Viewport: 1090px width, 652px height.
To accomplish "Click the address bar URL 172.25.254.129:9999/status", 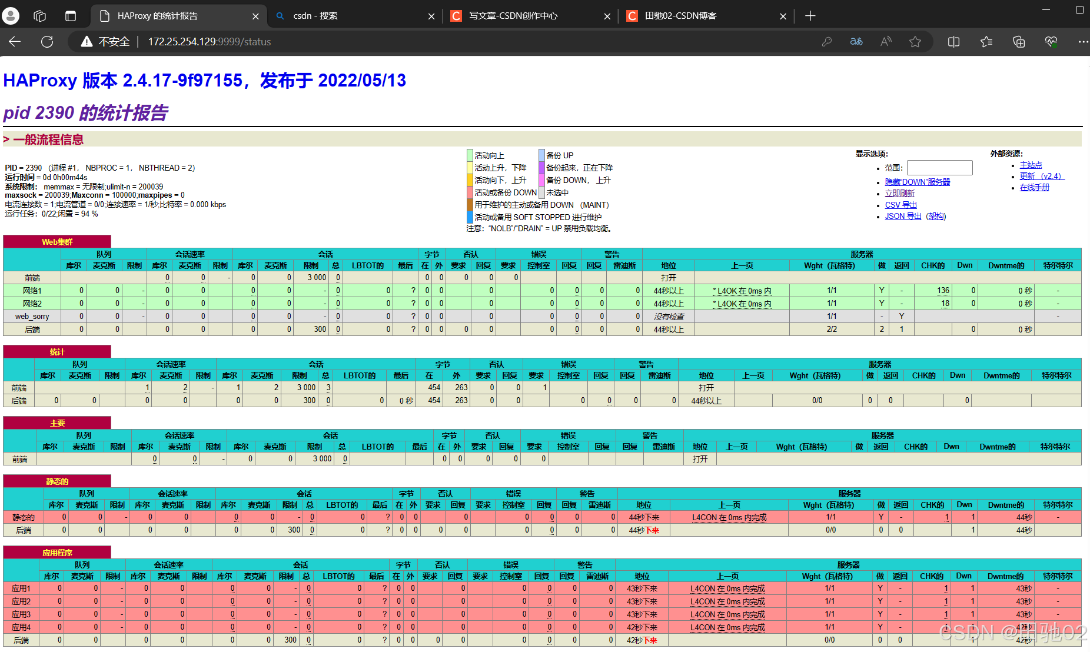I will point(210,42).
